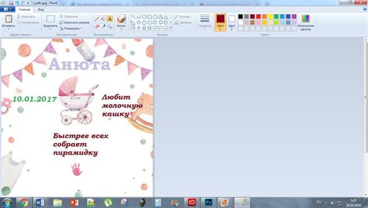Expand the Повернуть rotate dropdown
The width and height of the screenshot is (368, 208).
71,28
